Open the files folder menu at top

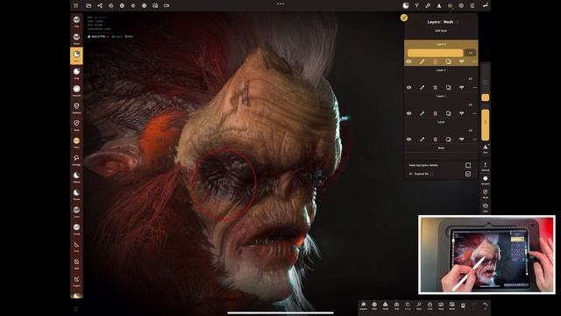(89, 5)
